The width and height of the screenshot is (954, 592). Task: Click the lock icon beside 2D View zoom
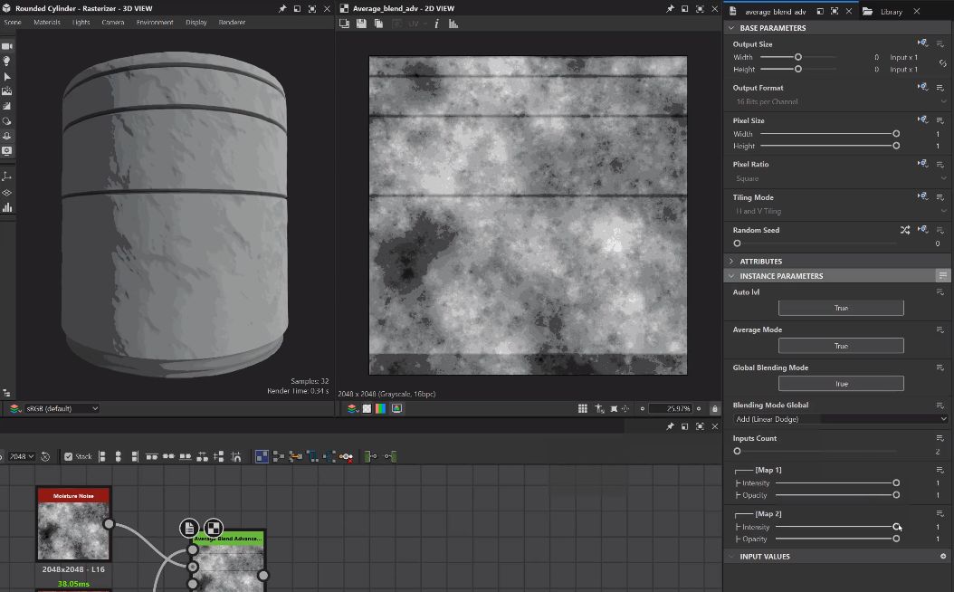[x=715, y=409]
